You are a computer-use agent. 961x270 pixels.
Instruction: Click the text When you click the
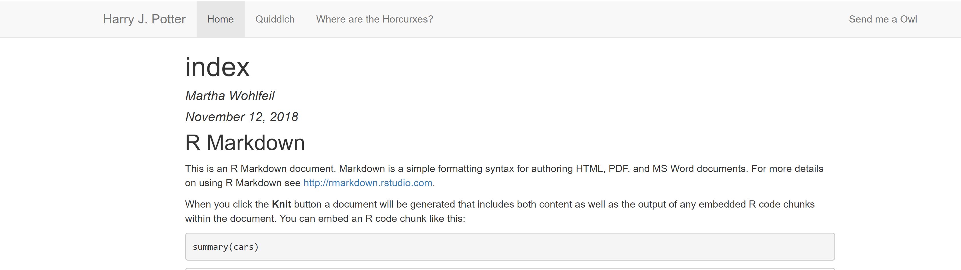227,204
